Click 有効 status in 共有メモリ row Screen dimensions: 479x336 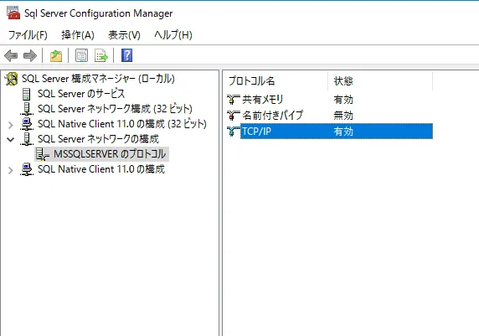coord(343,100)
